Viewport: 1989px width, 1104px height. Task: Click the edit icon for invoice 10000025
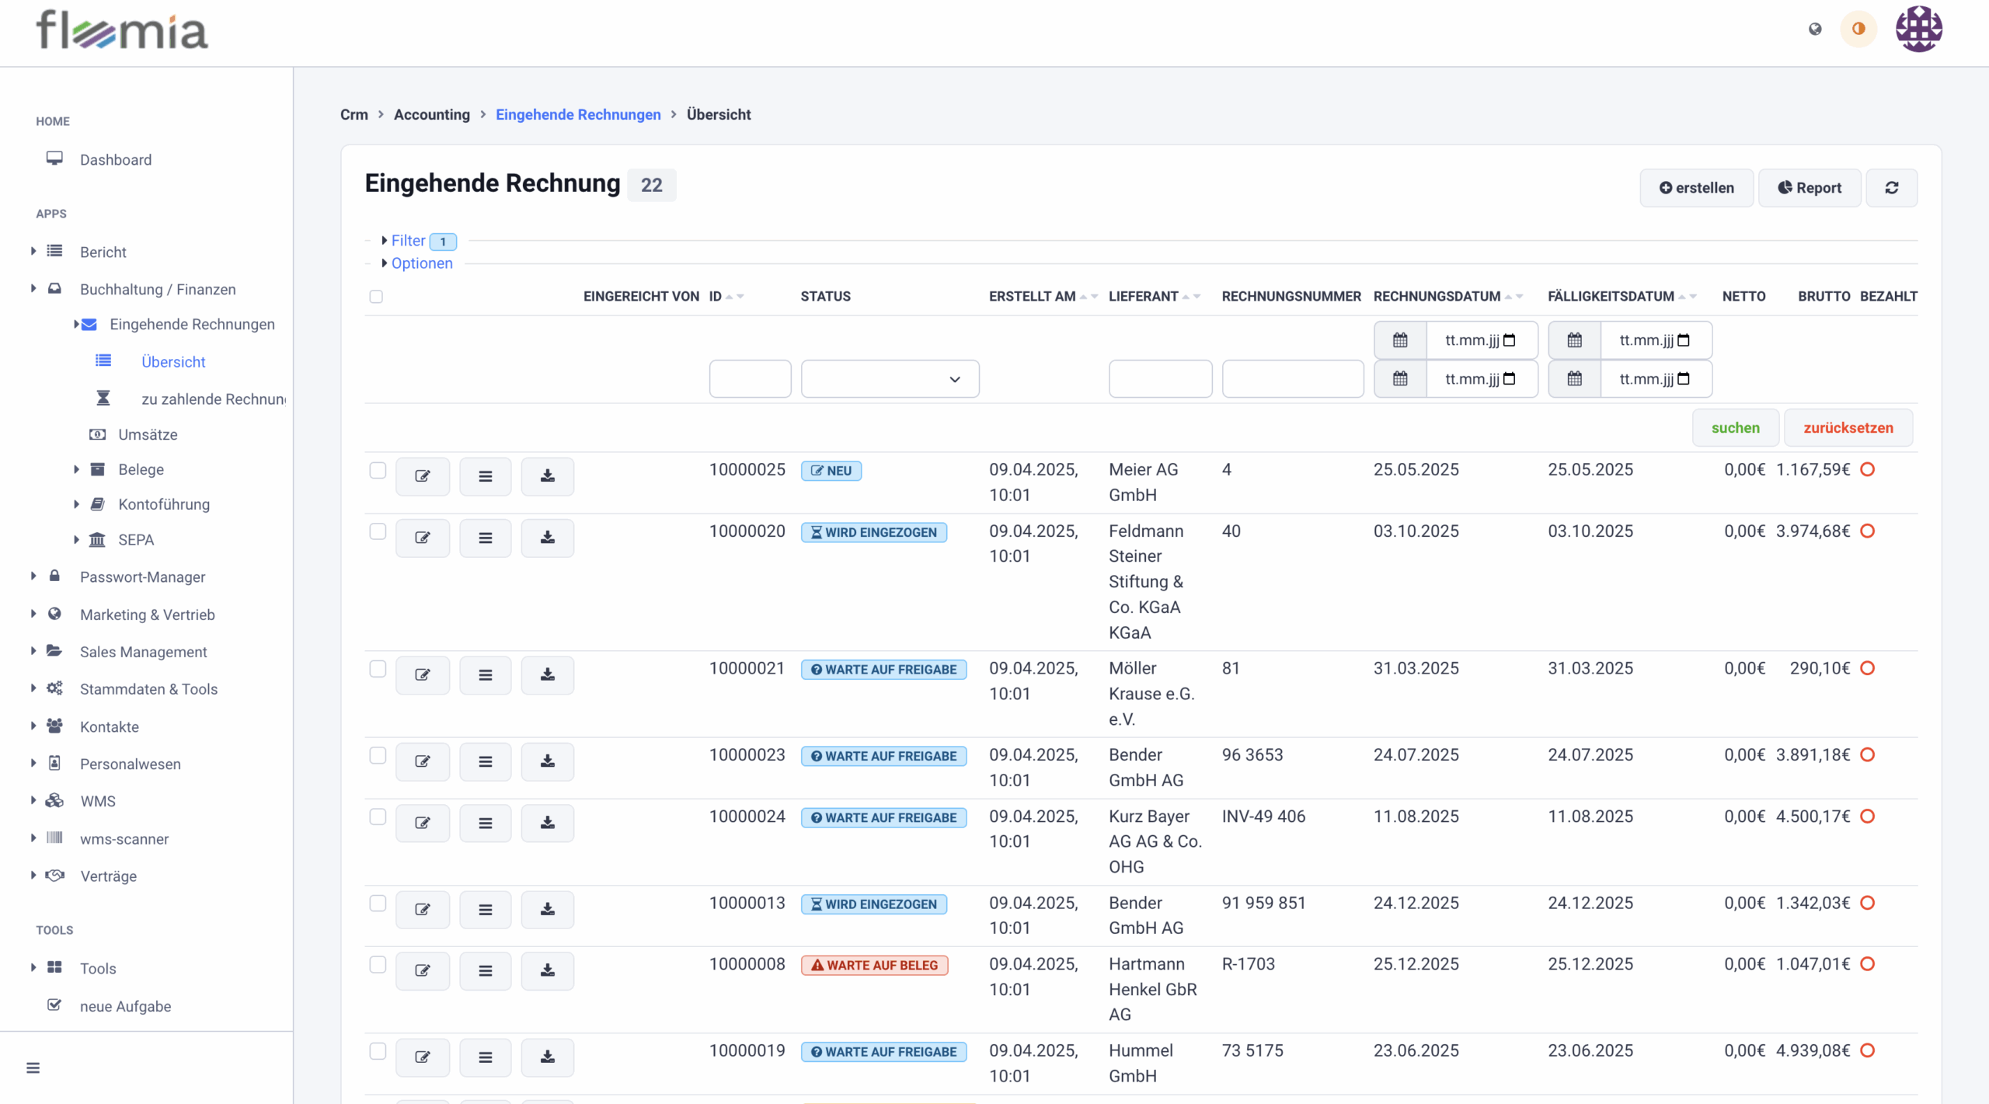click(x=422, y=476)
